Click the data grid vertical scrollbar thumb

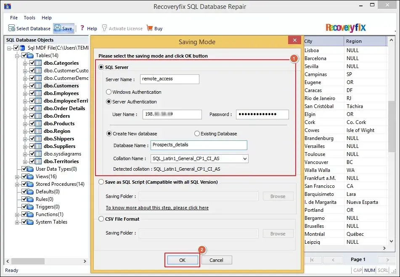pos(391,127)
